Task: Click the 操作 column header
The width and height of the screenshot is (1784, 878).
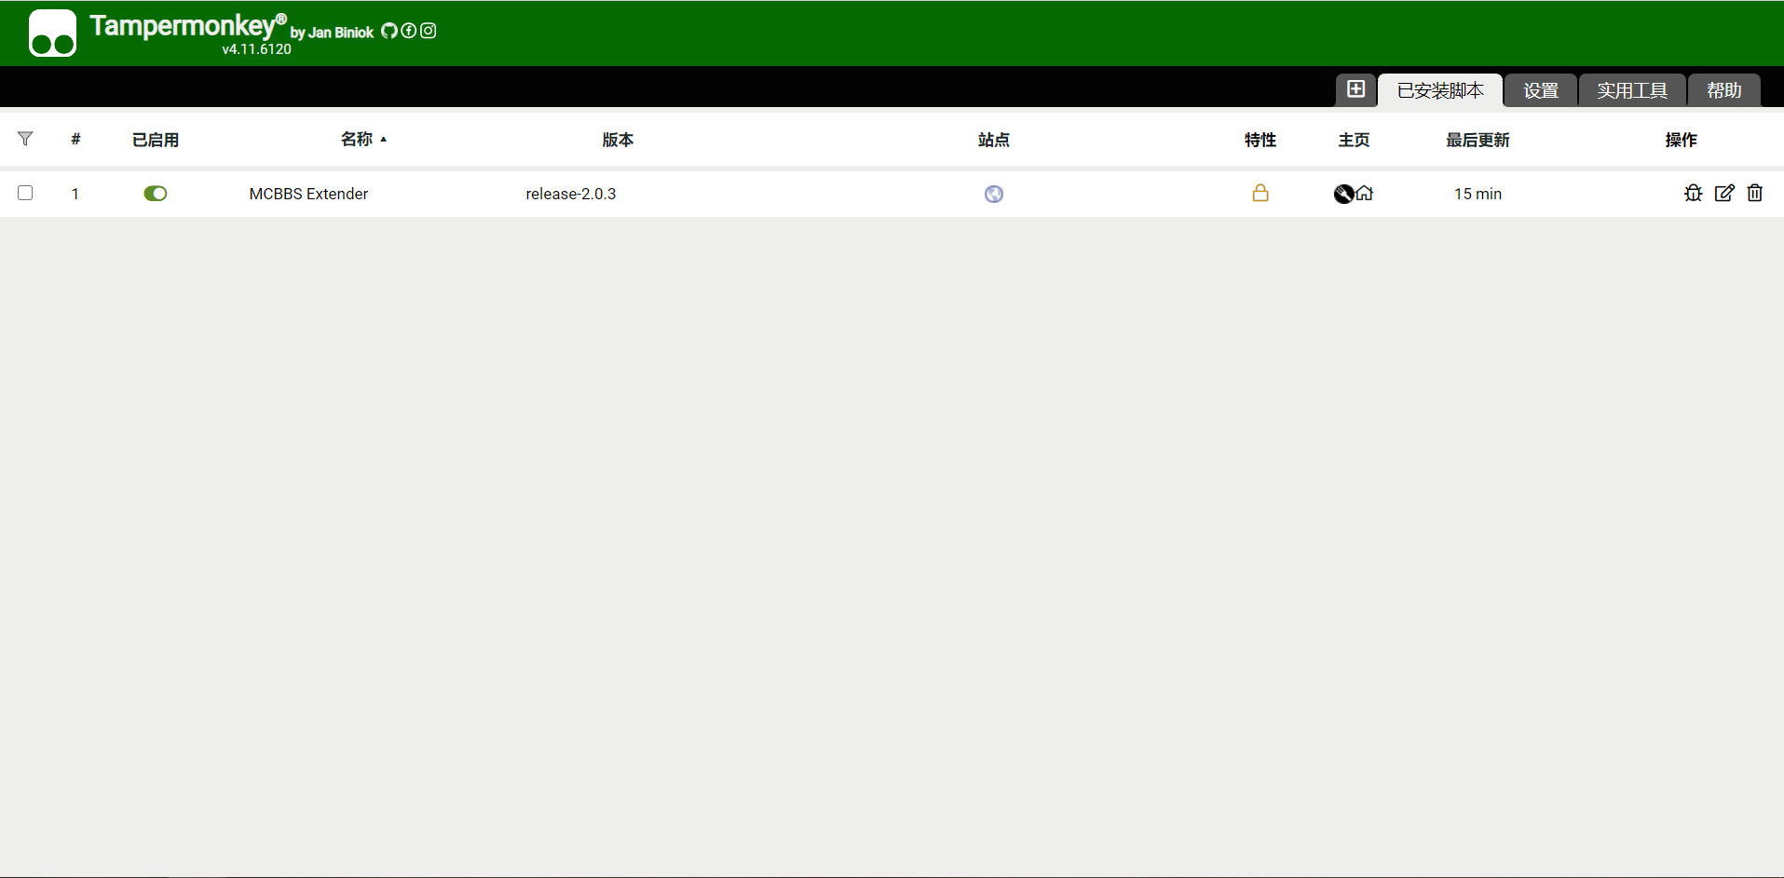Action: 1682,140
